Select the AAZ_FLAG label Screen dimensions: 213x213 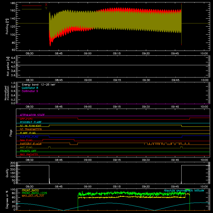pos(26,147)
